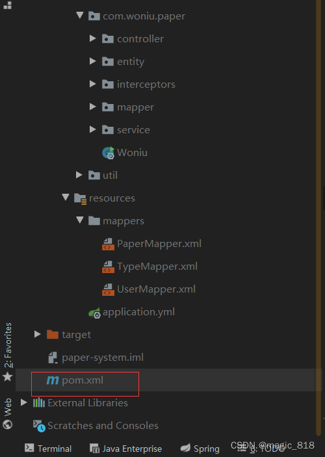Image resolution: width=325 pixels, height=457 pixels.
Task: Select the mappers folder label
Action: pyautogui.click(x=123, y=221)
